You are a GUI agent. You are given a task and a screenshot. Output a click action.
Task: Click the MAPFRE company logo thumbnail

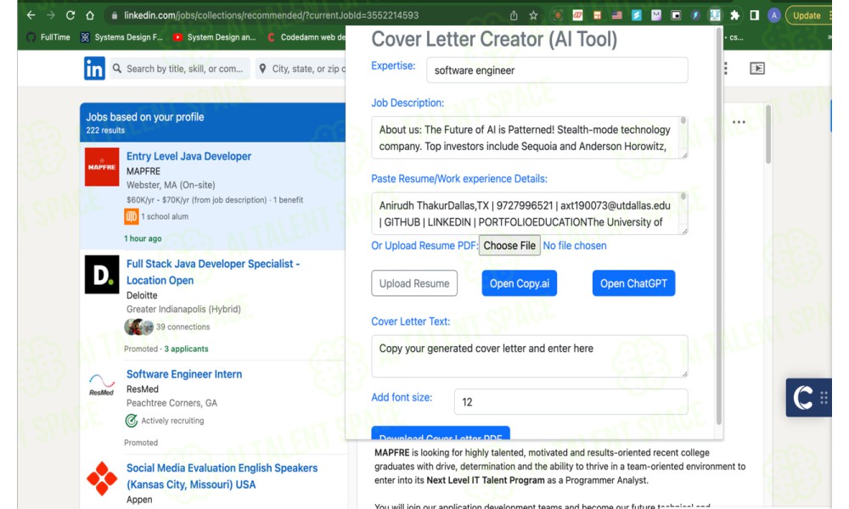[x=102, y=167]
